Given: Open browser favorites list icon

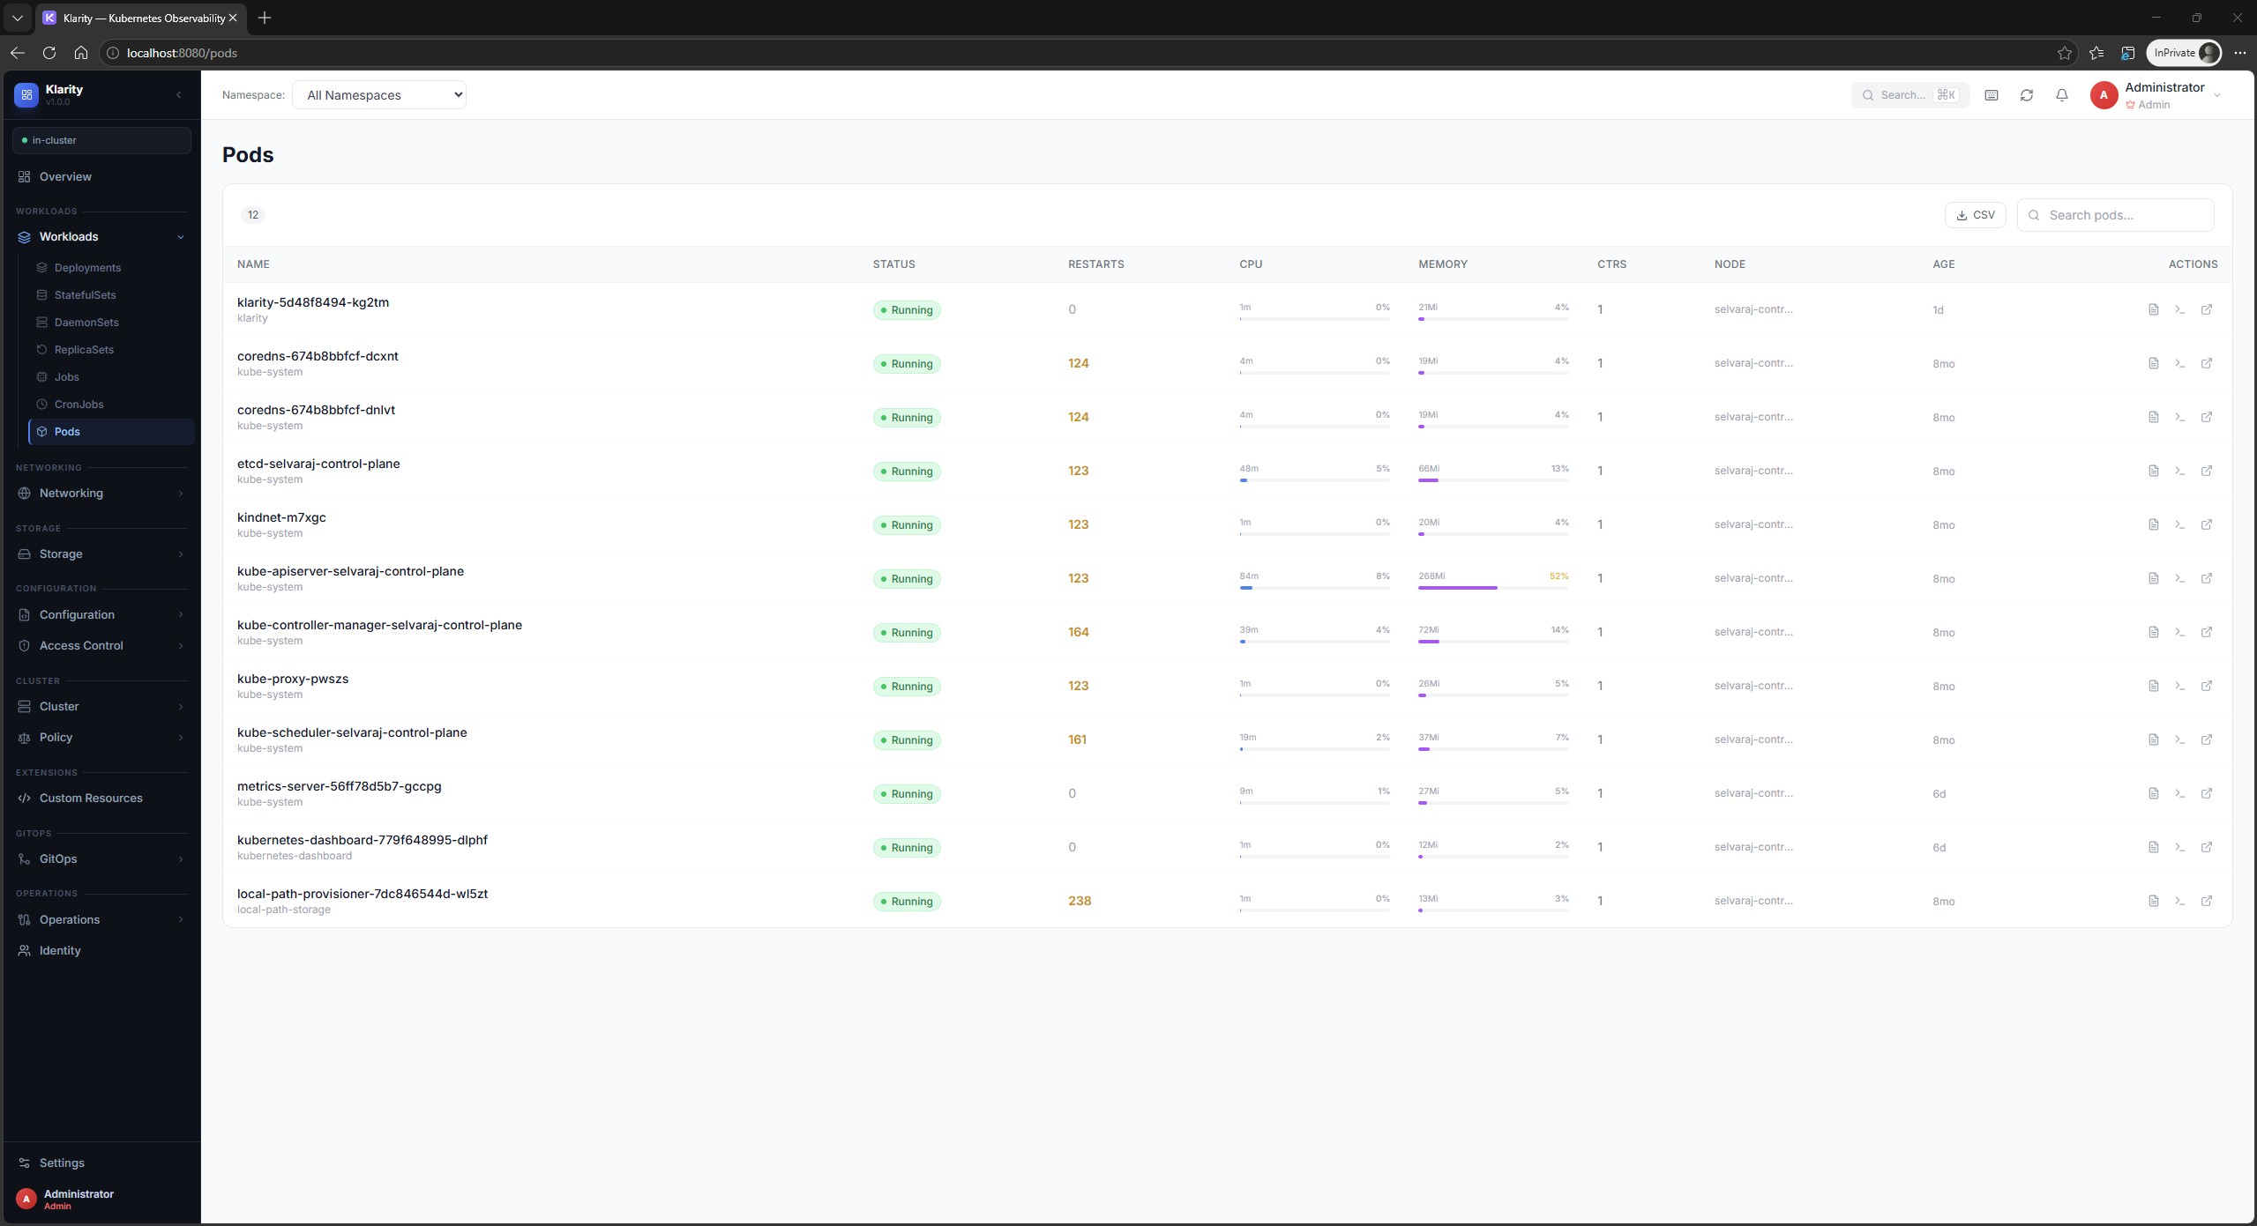Looking at the screenshot, I should pyautogui.click(x=2096, y=53).
